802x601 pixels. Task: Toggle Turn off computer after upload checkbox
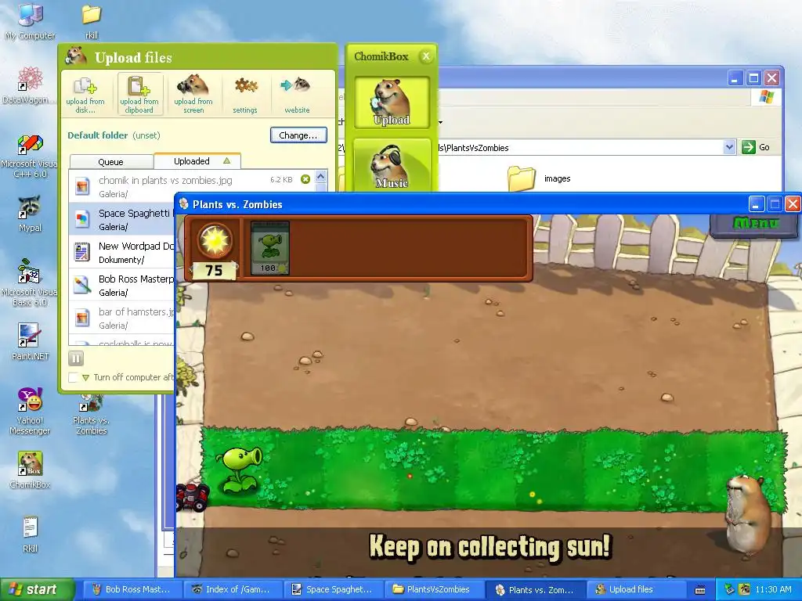pyautogui.click(x=74, y=378)
